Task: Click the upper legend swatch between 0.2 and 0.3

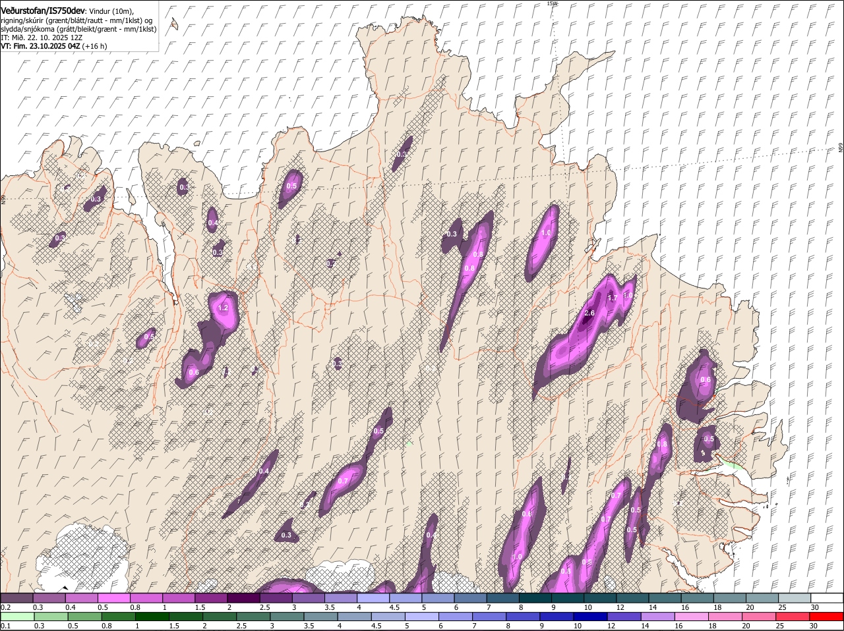Action: tap(17, 597)
